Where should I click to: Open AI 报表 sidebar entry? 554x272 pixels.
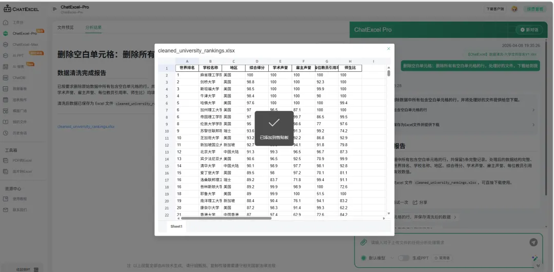pyautogui.click(x=18, y=67)
